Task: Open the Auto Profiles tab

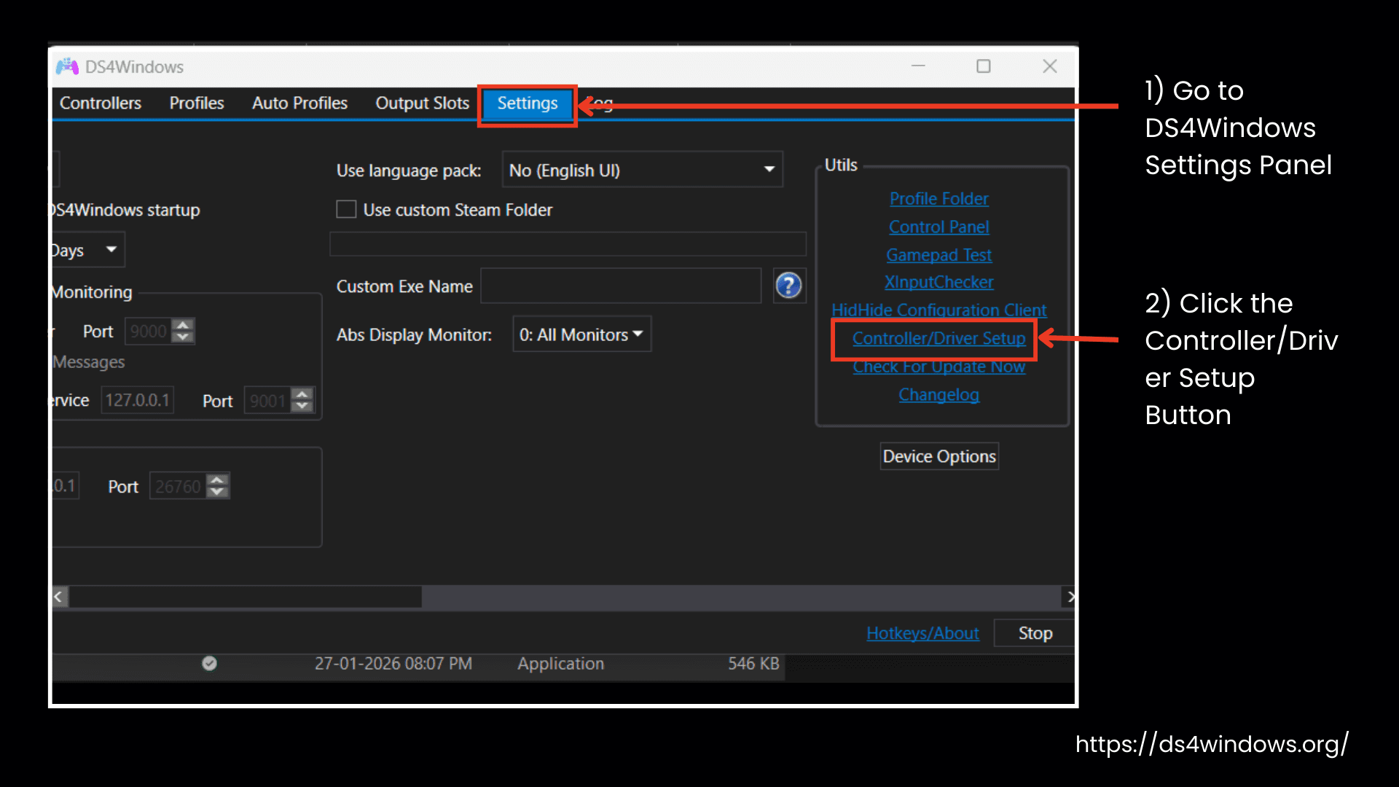Action: coord(299,103)
